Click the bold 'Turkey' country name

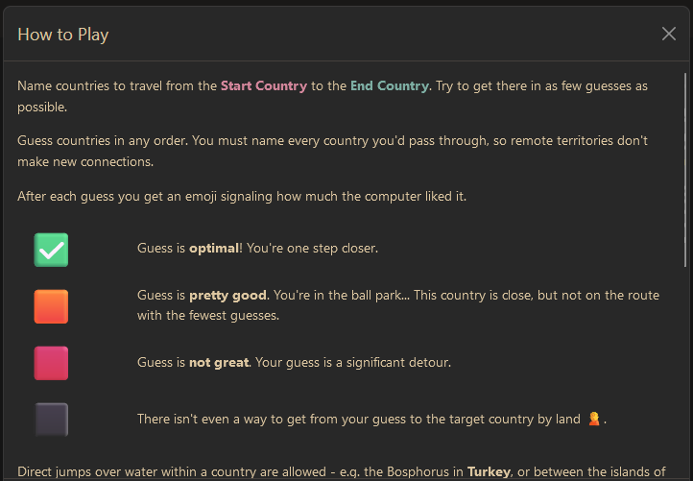(x=491, y=471)
